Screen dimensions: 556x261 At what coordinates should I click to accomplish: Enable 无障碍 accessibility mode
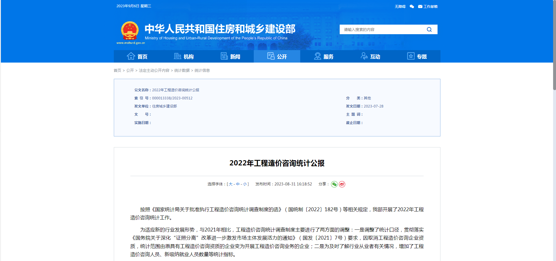point(400,6)
